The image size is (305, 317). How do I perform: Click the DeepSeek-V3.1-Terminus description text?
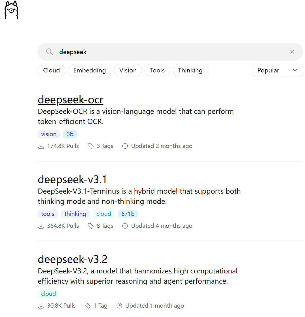(139, 196)
